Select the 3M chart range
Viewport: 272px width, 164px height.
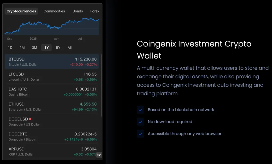tap(35, 48)
